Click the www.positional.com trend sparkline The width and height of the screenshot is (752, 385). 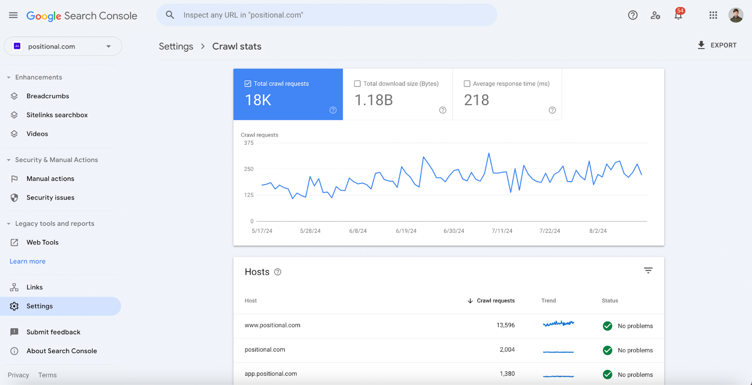pos(558,323)
